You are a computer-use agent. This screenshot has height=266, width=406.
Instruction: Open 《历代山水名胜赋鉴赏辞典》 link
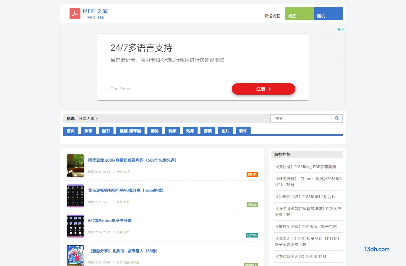click(308, 212)
